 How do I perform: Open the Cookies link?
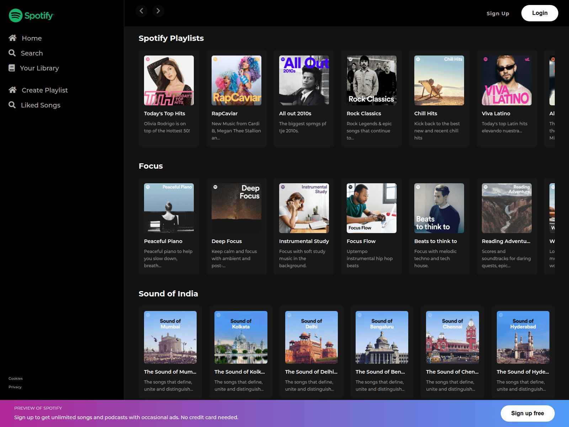pyautogui.click(x=16, y=379)
